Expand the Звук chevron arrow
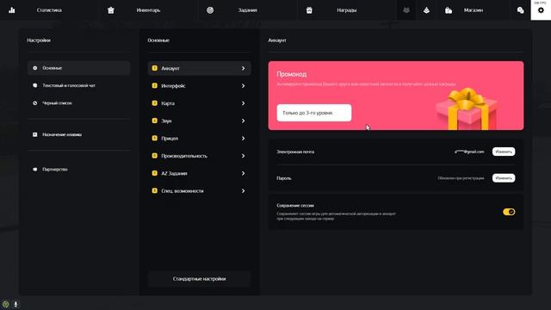Screen dimensions: 551x310 [243, 121]
